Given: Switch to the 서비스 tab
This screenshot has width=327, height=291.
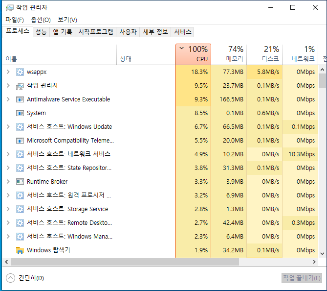Looking at the screenshot, I should (182, 32).
